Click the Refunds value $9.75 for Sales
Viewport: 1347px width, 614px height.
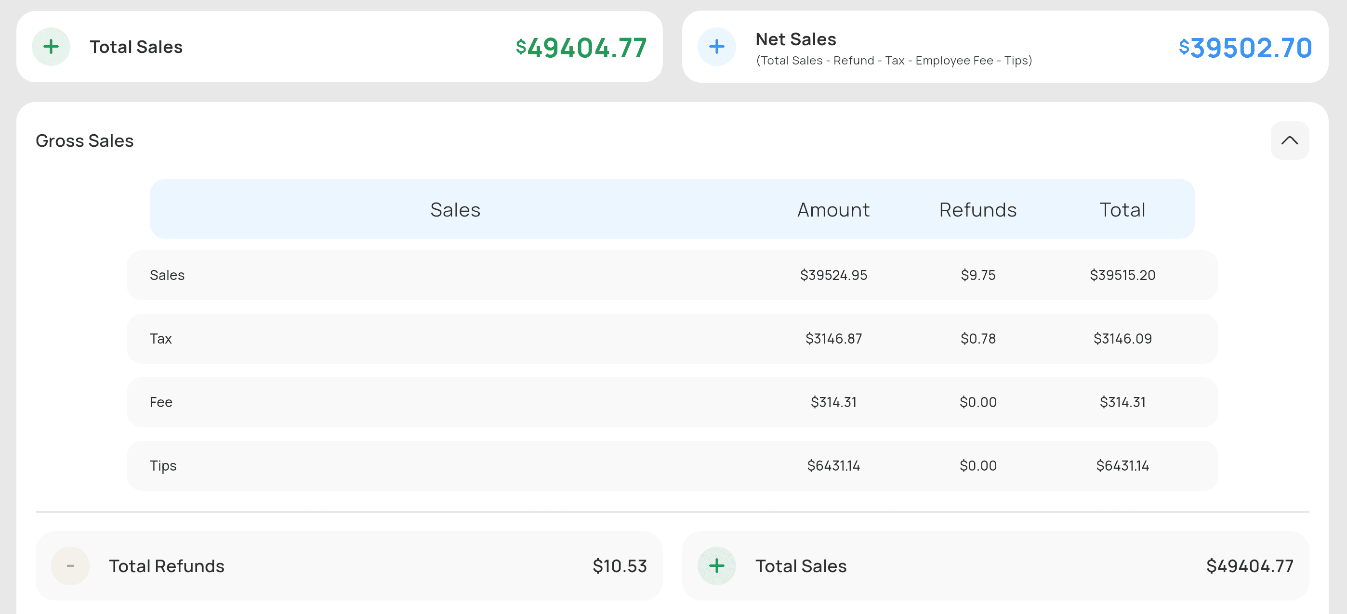(977, 275)
